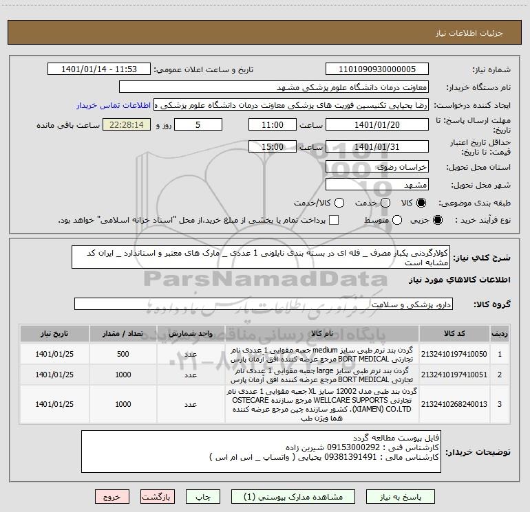Click the response time field 11:00
530x512 pixels.
273,124
